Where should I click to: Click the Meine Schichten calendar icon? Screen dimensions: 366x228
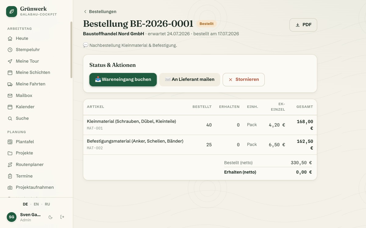10,73
